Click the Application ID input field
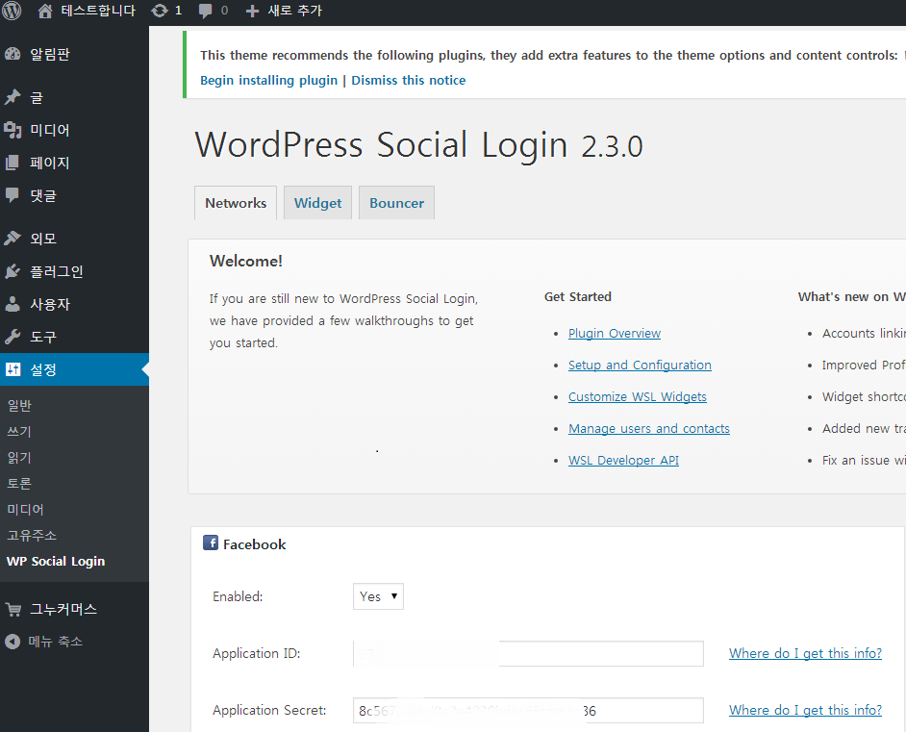Viewport: 906px width, 732px height. [528, 654]
